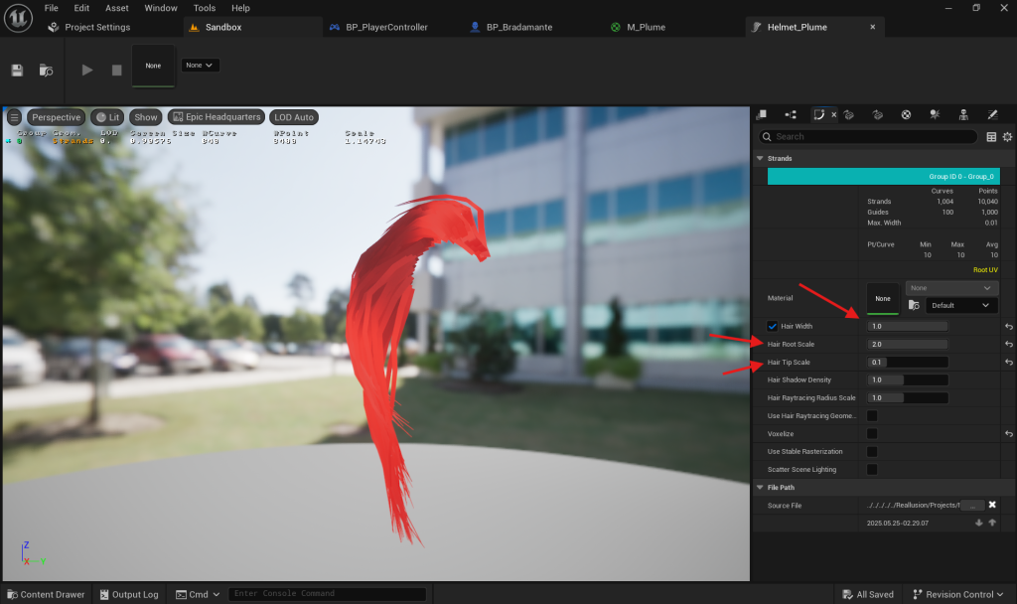Reset Hair Root Scale to default
The image size is (1017, 604).
(x=1009, y=345)
